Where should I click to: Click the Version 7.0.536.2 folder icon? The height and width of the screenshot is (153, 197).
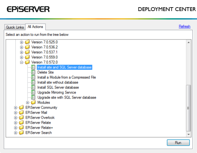click(27, 47)
